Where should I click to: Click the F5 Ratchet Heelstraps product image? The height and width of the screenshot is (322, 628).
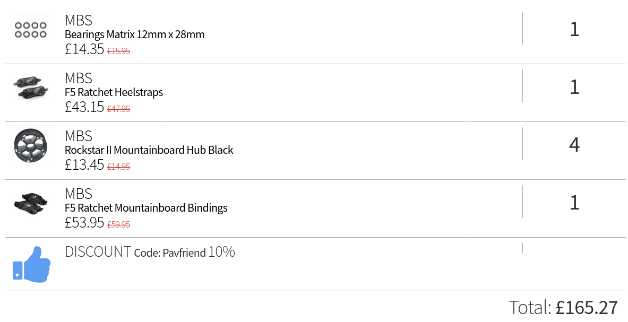click(31, 88)
